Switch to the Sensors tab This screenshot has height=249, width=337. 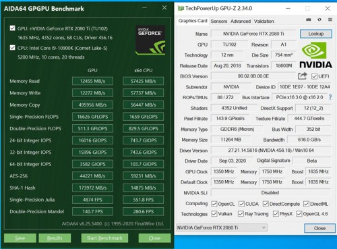pos(219,22)
